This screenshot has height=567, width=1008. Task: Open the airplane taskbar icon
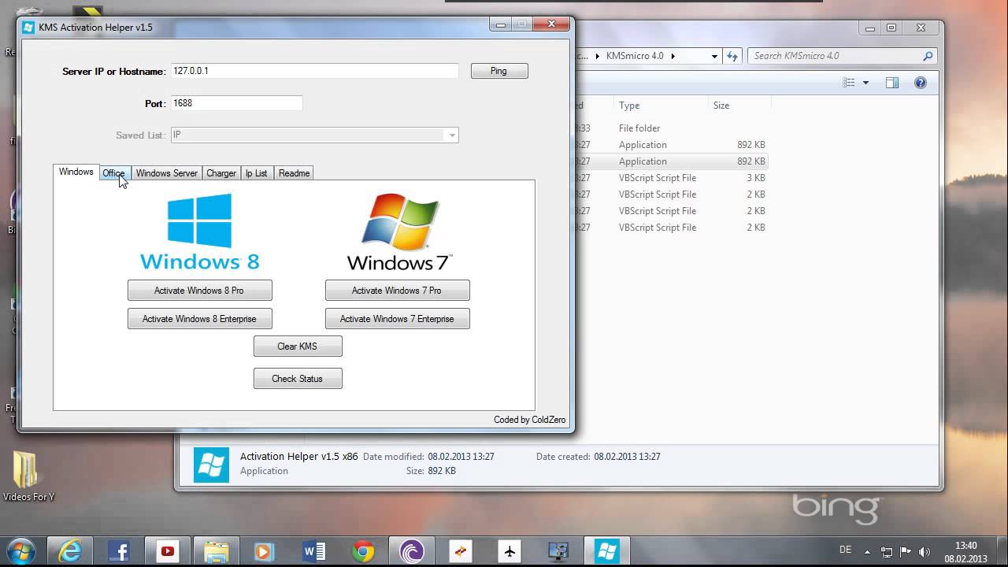click(510, 551)
